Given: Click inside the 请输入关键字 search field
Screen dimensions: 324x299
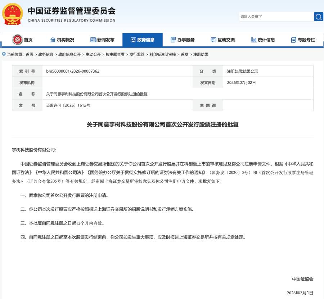Looking at the screenshot, I should tap(276, 17).
